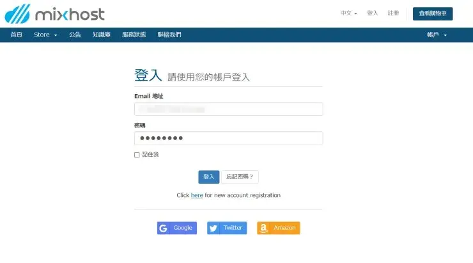The height and width of the screenshot is (263, 473).
Task: Open the 知識庫 knowledge base menu item
Action: (x=102, y=35)
